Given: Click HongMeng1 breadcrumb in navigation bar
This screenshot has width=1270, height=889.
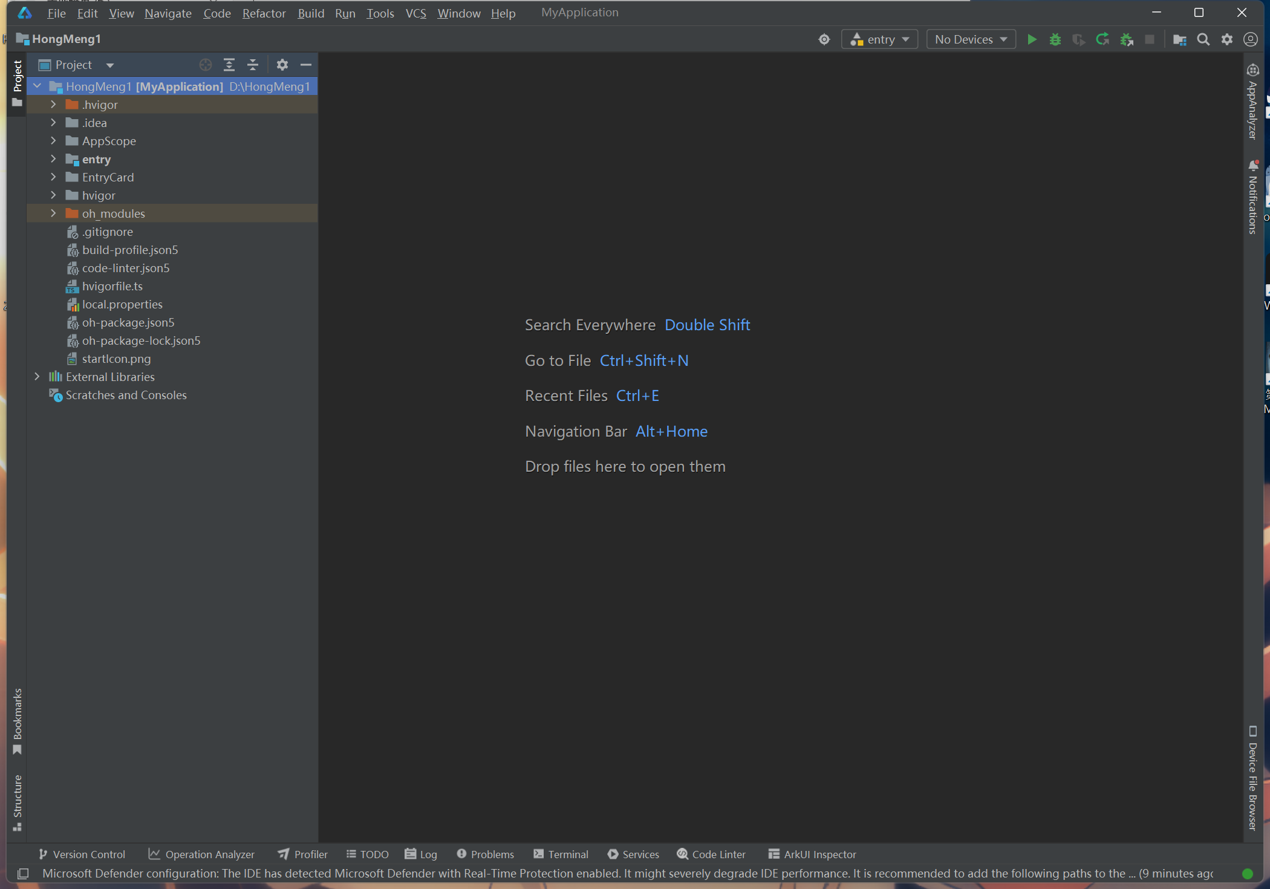Looking at the screenshot, I should tap(59, 39).
